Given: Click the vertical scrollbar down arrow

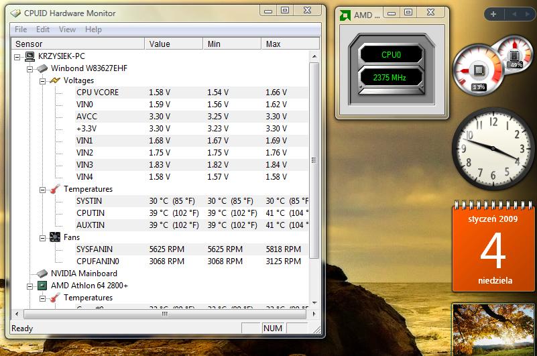Looking at the screenshot, I should click(x=314, y=302).
